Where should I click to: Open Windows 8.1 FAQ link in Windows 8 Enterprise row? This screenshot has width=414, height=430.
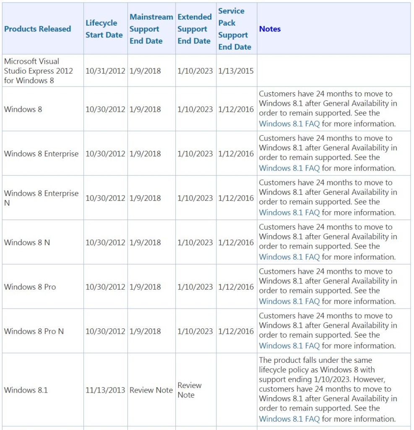(x=289, y=168)
